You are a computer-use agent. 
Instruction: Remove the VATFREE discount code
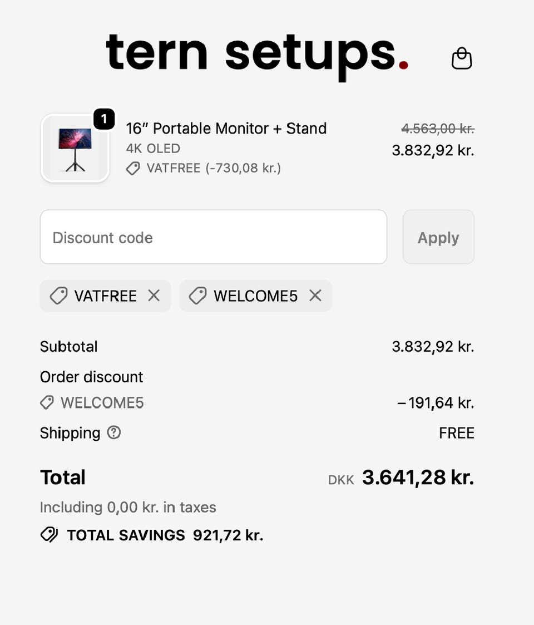(154, 296)
